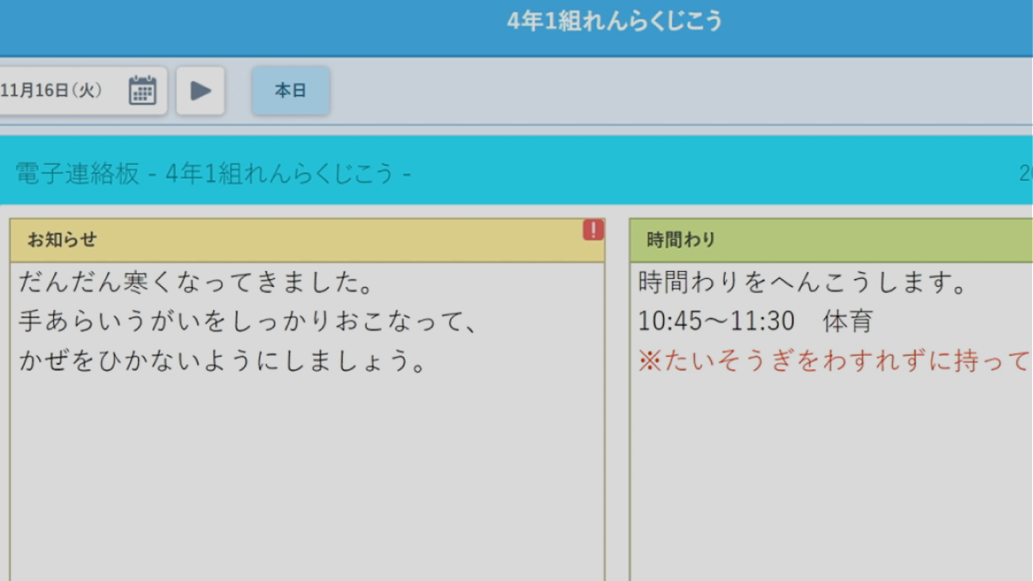Select the 時間わり panel header
1033x581 pixels.
pos(681,240)
